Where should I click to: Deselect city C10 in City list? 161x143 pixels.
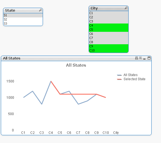(x=109, y=50)
